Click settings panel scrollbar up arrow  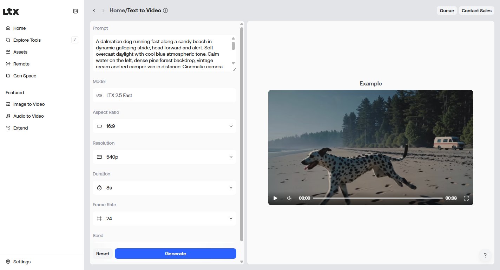242,24
